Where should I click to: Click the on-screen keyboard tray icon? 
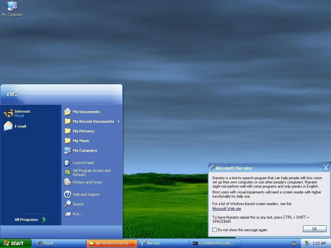pyautogui.click(x=294, y=243)
